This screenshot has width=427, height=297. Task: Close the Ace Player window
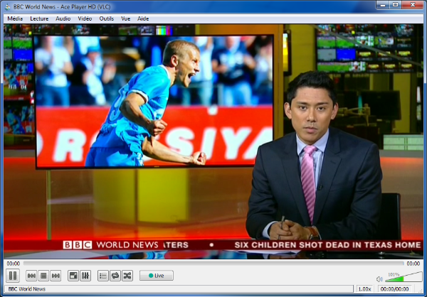(413, 5)
